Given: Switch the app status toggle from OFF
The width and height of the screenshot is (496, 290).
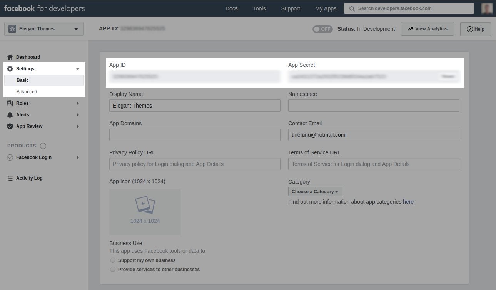Looking at the screenshot, I should pos(322,29).
